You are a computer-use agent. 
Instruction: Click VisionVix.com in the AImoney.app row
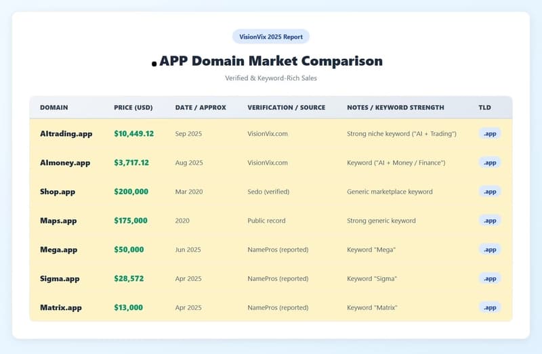(268, 162)
